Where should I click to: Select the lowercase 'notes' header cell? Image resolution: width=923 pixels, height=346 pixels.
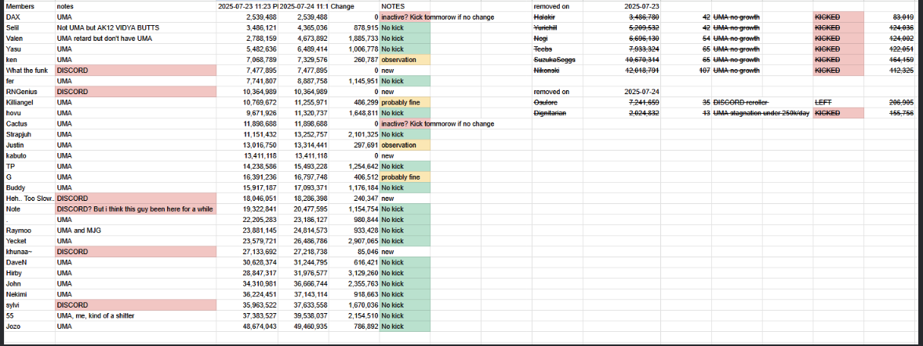[136, 6]
